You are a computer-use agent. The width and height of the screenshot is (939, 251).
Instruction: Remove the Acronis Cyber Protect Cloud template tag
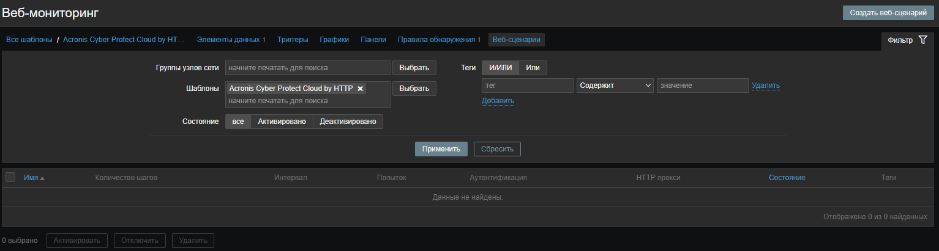pos(361,89)
